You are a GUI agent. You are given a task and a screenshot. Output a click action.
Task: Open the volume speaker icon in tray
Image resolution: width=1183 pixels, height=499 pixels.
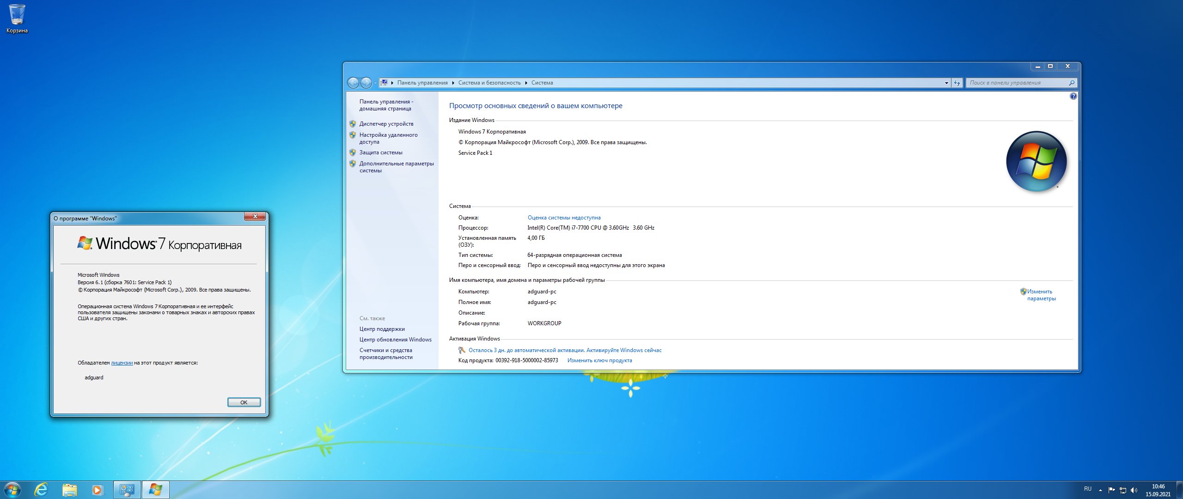pyautogui.click(x=1134, y=490)
